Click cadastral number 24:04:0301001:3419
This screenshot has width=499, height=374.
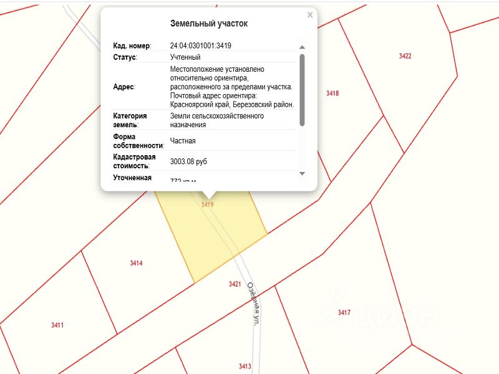pyautogui.click(x=200, y=46)
